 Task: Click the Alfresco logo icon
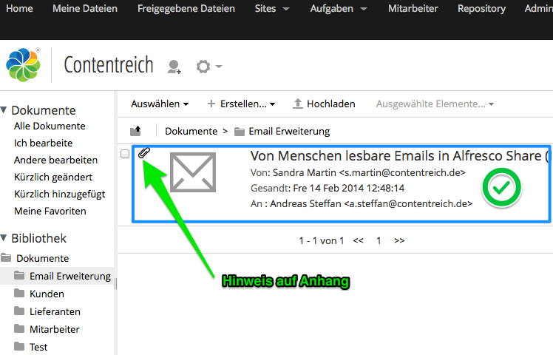[x=24, y=65]
